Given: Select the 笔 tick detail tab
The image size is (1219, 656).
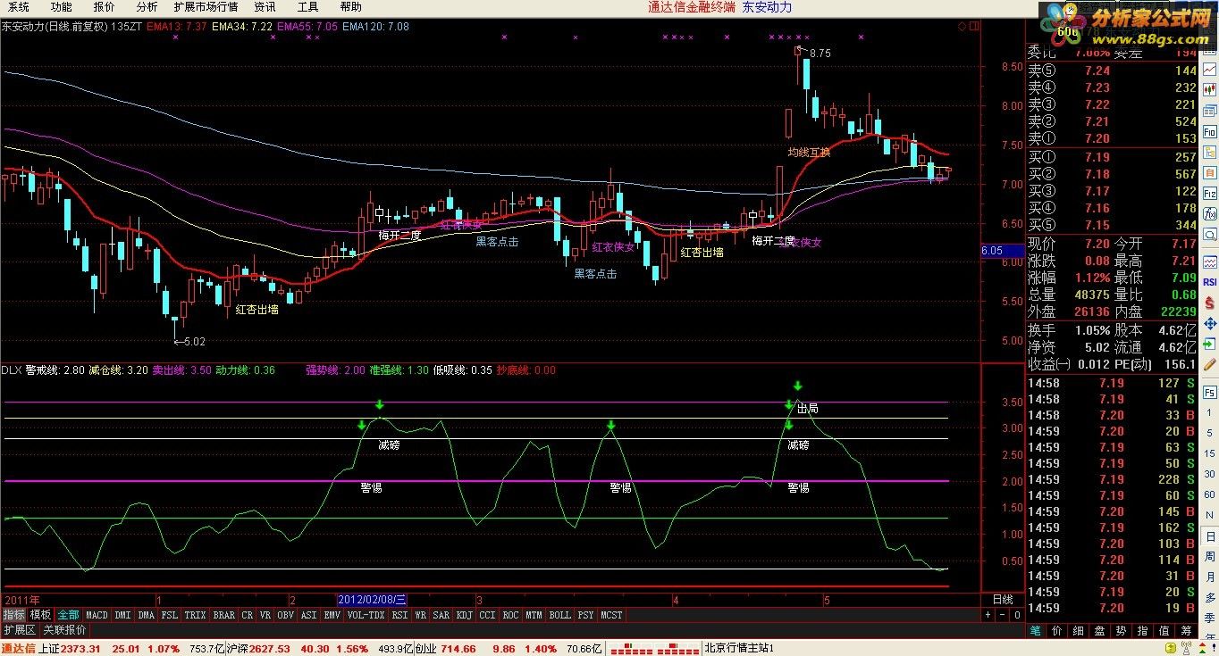Looking at the screenshot, I should [x=1035, y=631].
